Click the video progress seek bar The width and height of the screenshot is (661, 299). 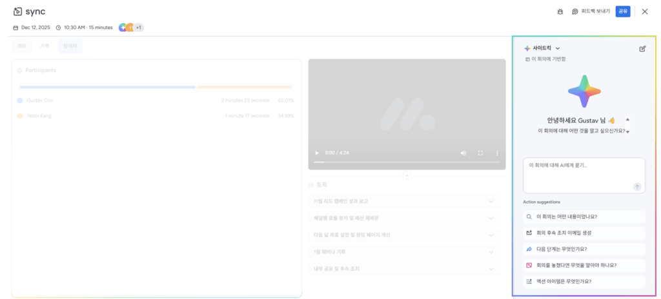[x=407, y=162]
